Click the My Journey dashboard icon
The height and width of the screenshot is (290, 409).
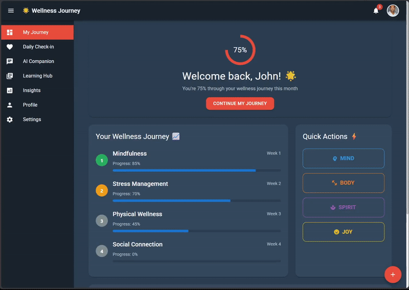click(x=10, y=32)
